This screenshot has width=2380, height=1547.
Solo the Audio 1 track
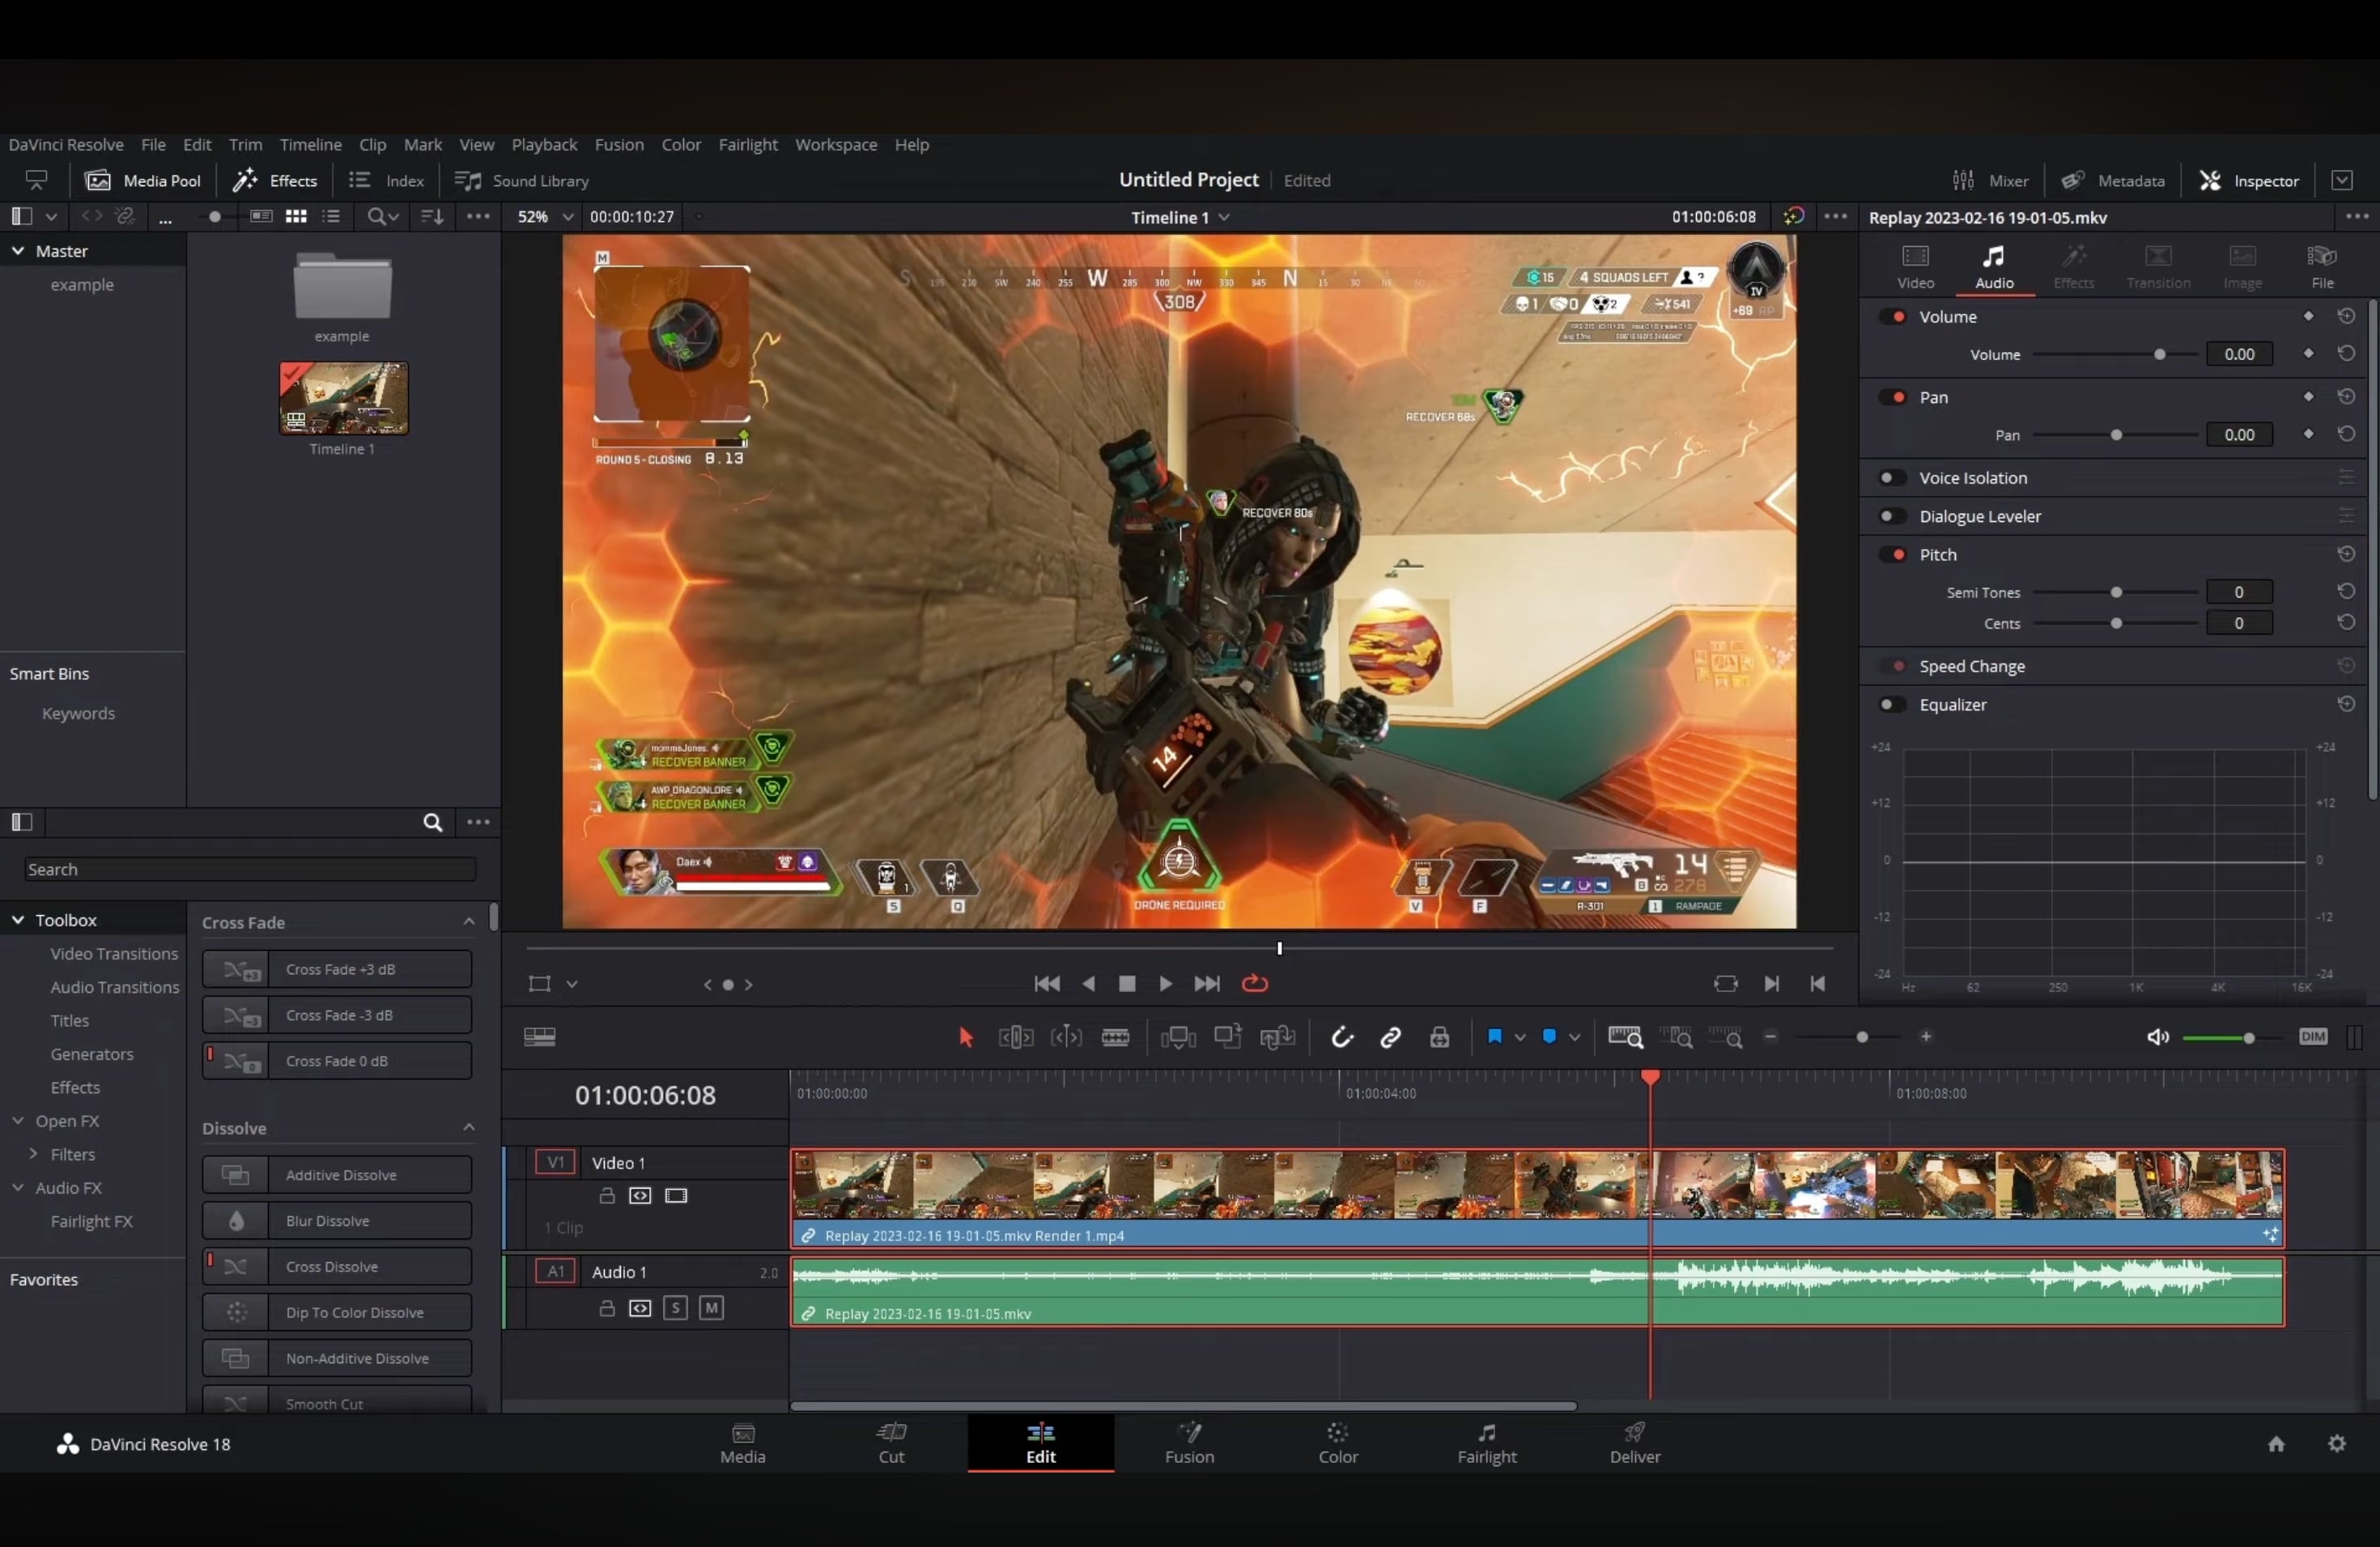pyautogui.click(x=675, y=1308)
